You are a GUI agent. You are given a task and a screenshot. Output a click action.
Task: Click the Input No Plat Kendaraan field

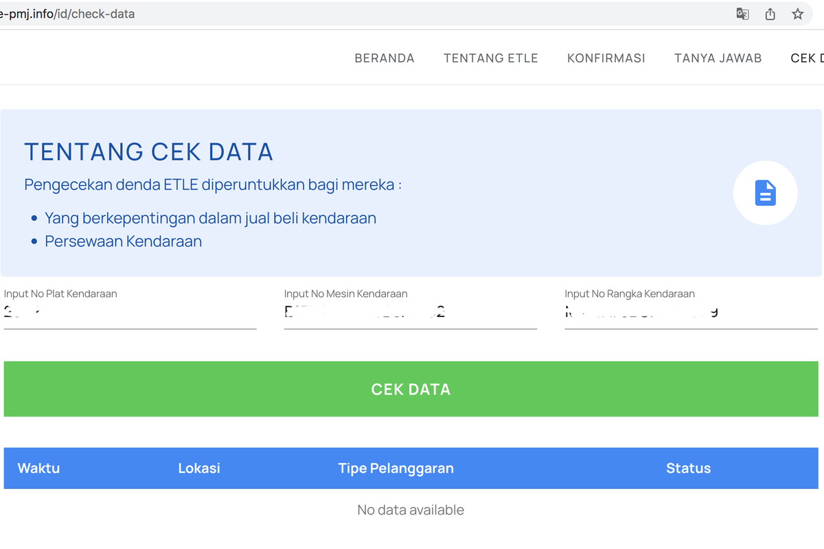(x=130, y=316)
